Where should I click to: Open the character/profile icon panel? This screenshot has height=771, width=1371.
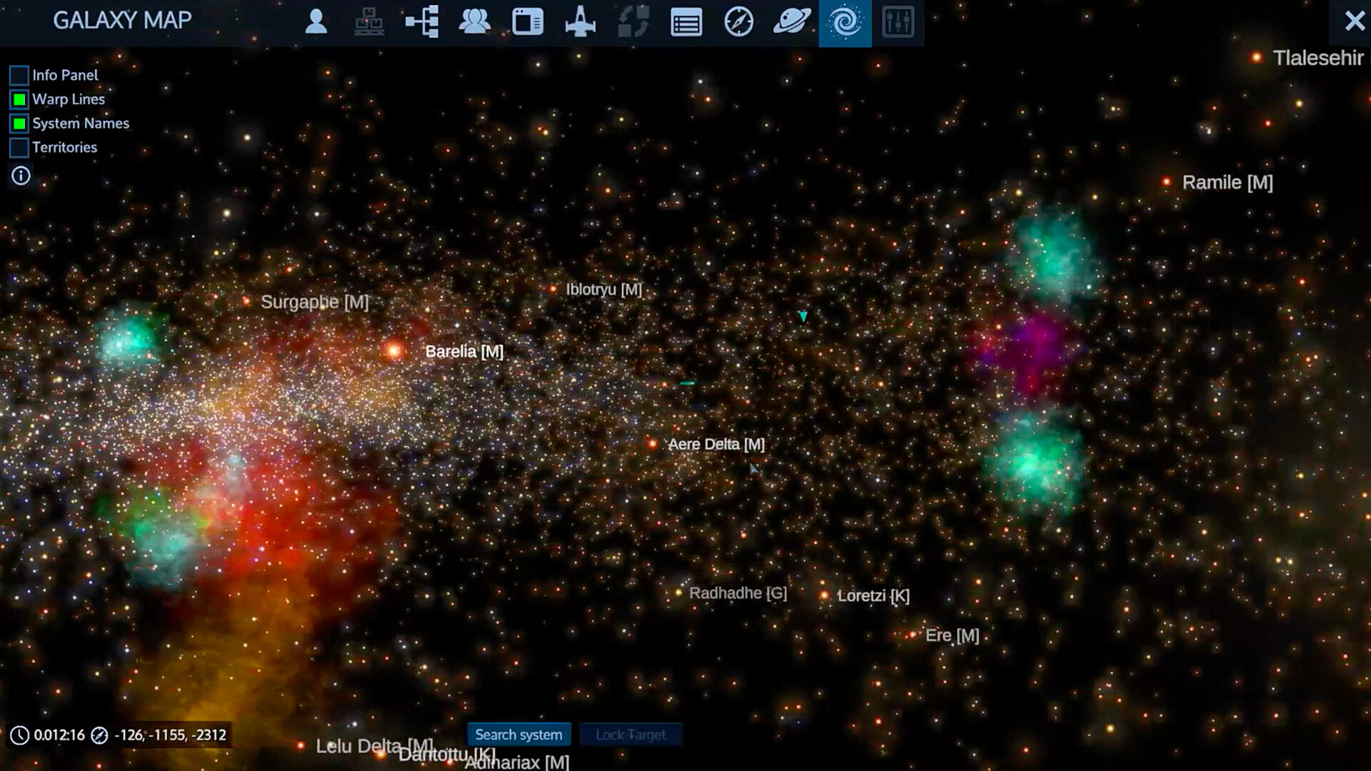pyautogui.click(x=317, y=21)
